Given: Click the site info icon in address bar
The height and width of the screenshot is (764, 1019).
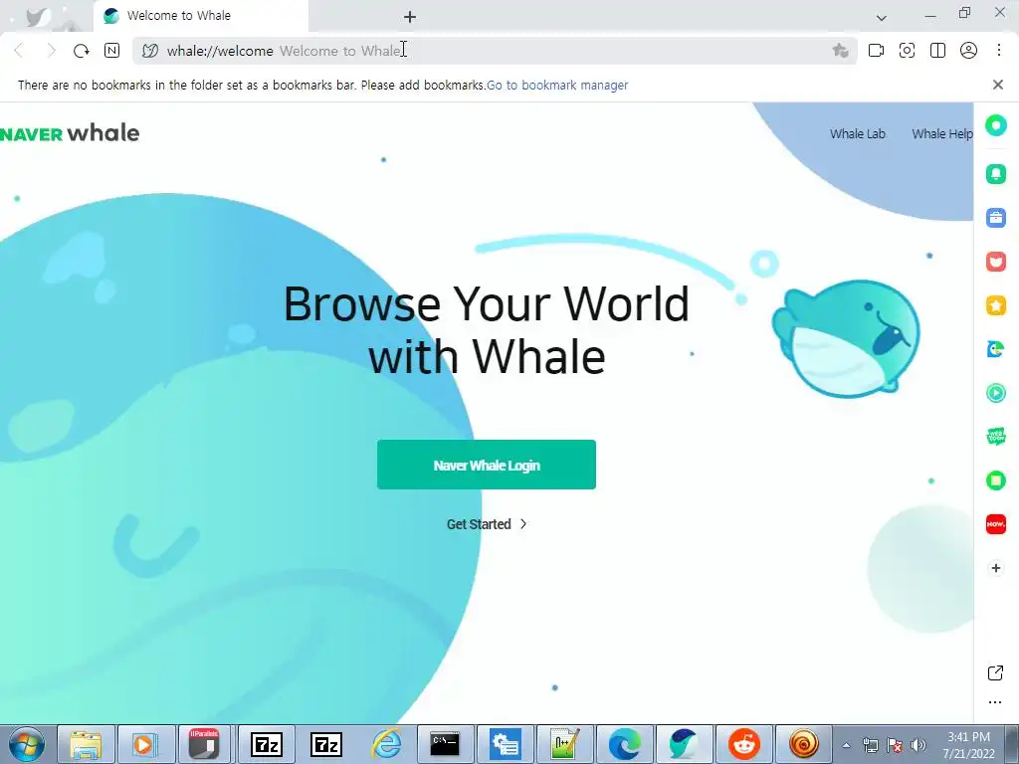Looking at the screenshot, I should 150,51.
